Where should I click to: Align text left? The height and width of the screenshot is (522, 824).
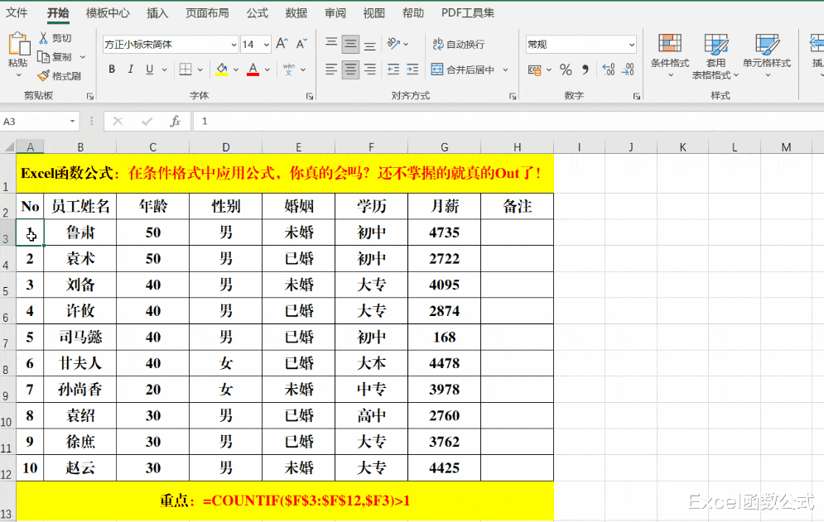(x=331, y=69)
